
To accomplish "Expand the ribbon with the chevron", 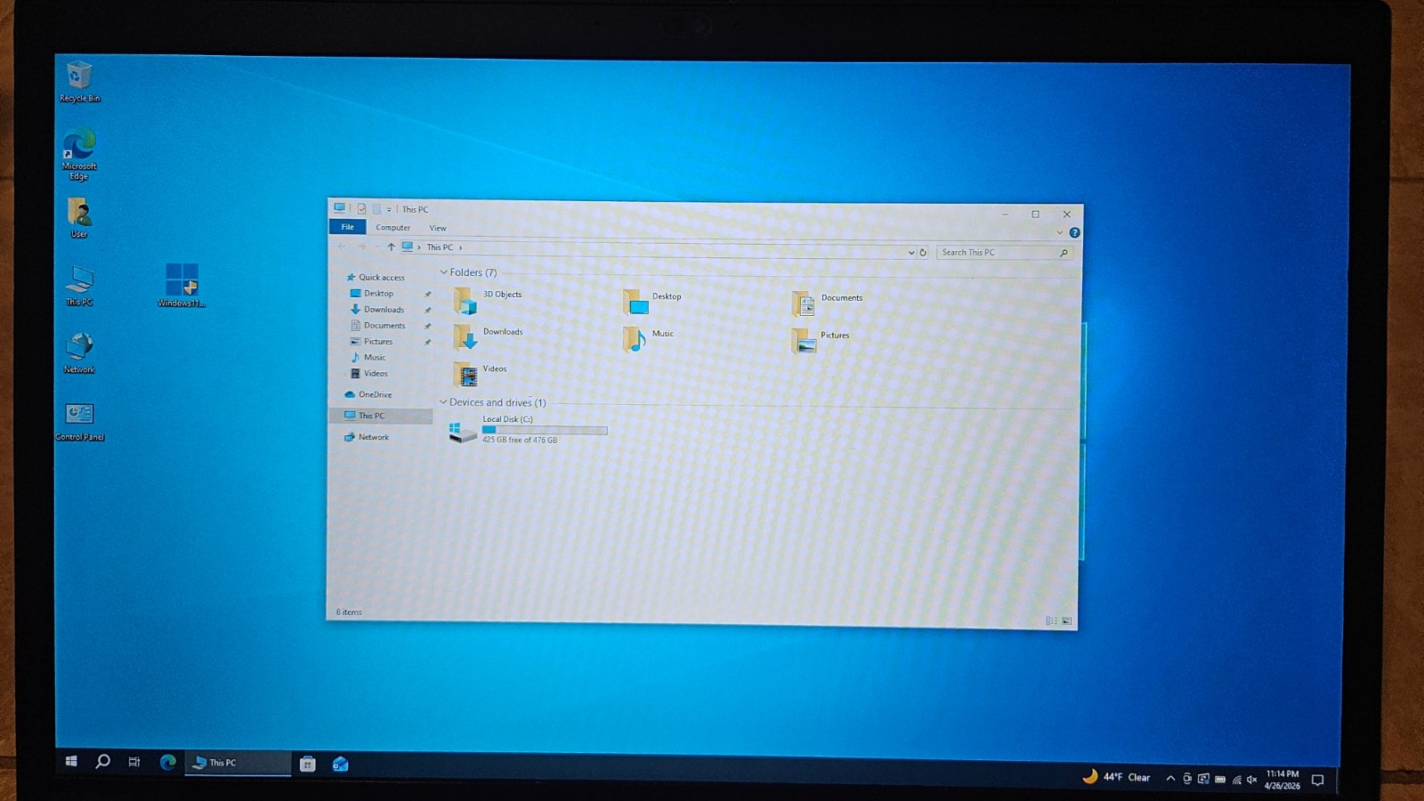I will tap(1059, 233).
